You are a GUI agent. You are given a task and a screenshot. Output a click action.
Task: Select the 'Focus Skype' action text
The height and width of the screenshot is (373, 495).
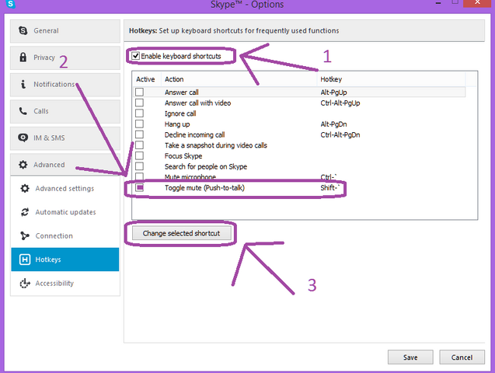183,156
